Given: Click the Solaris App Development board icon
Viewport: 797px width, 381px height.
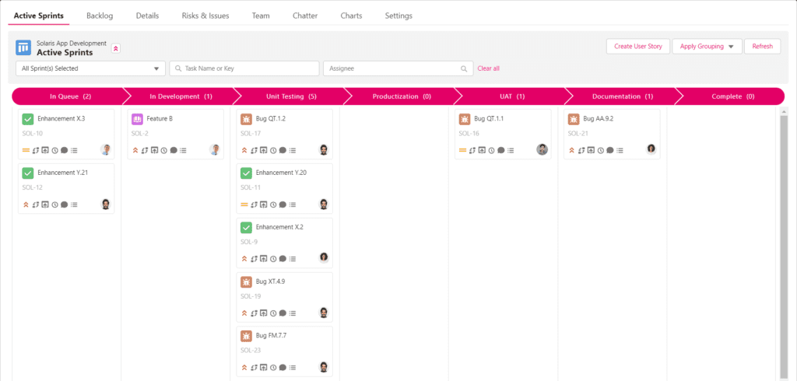Looking at the screenshot, I should tap(23, 48).
